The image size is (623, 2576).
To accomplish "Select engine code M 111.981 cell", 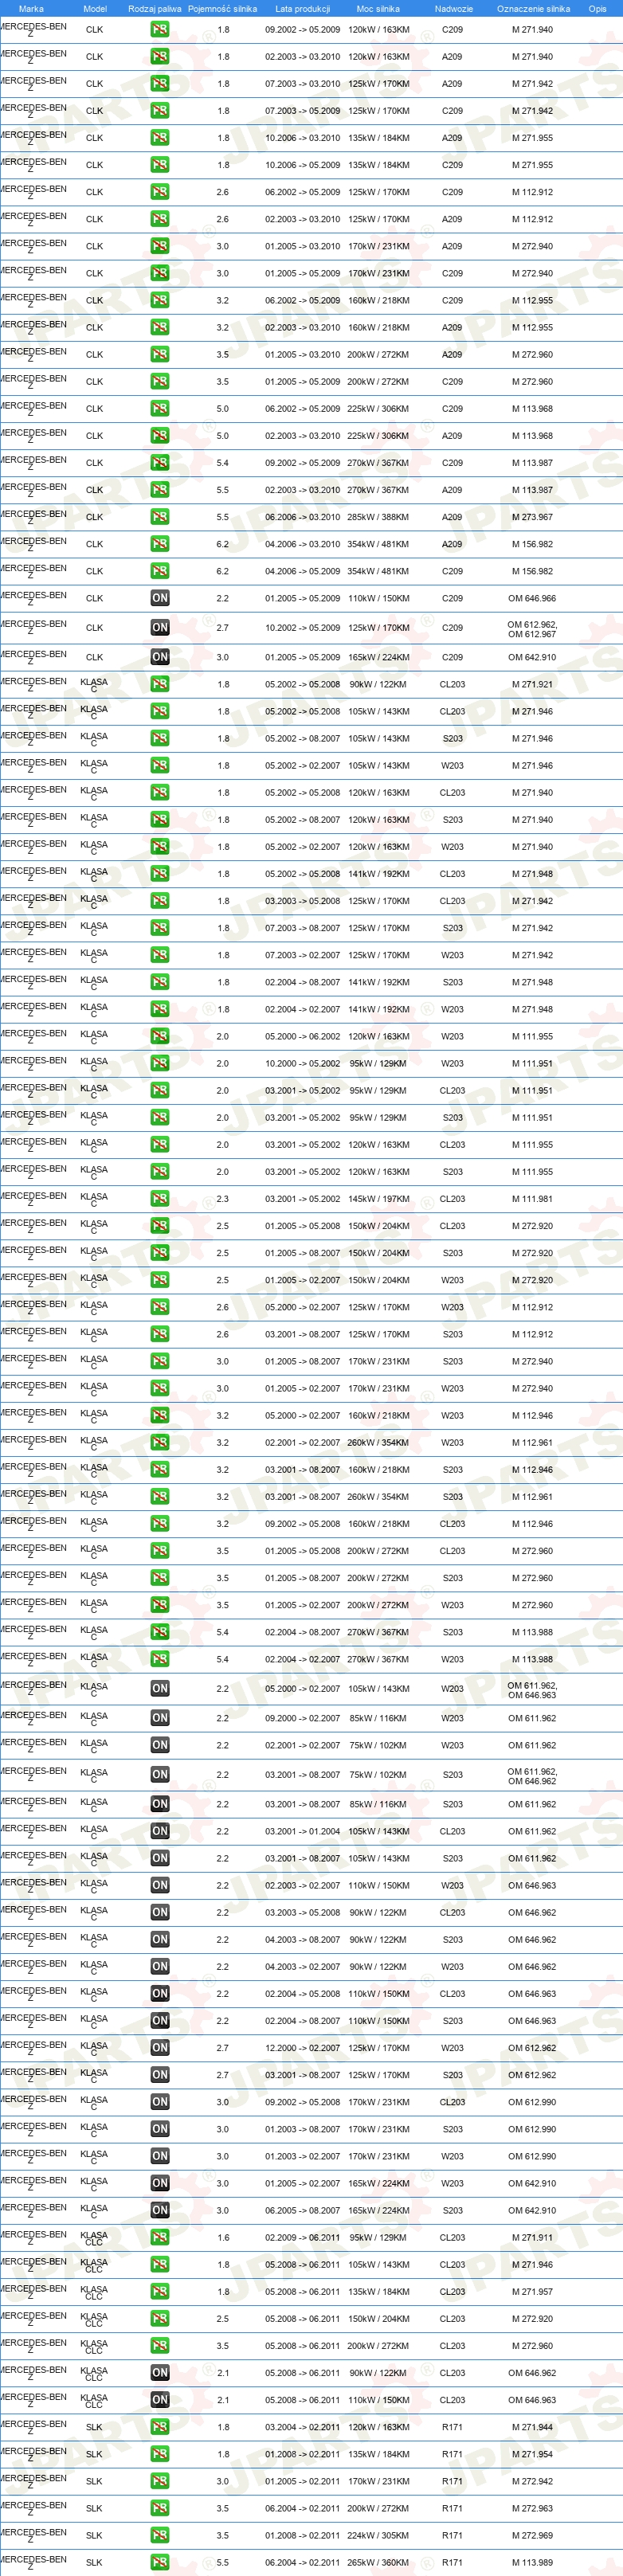I will pyautogui.click(x=532, y=1199).
